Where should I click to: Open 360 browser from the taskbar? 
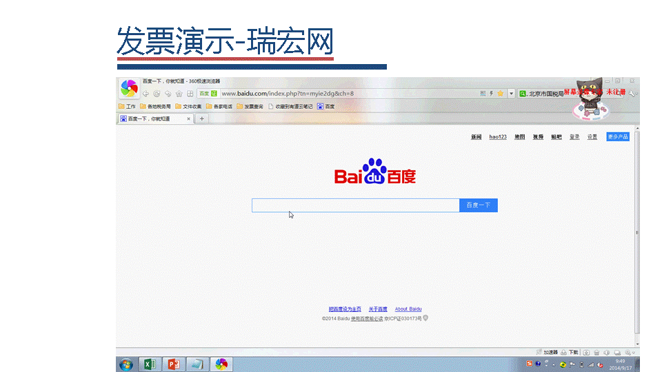click(x=221, y=364)
